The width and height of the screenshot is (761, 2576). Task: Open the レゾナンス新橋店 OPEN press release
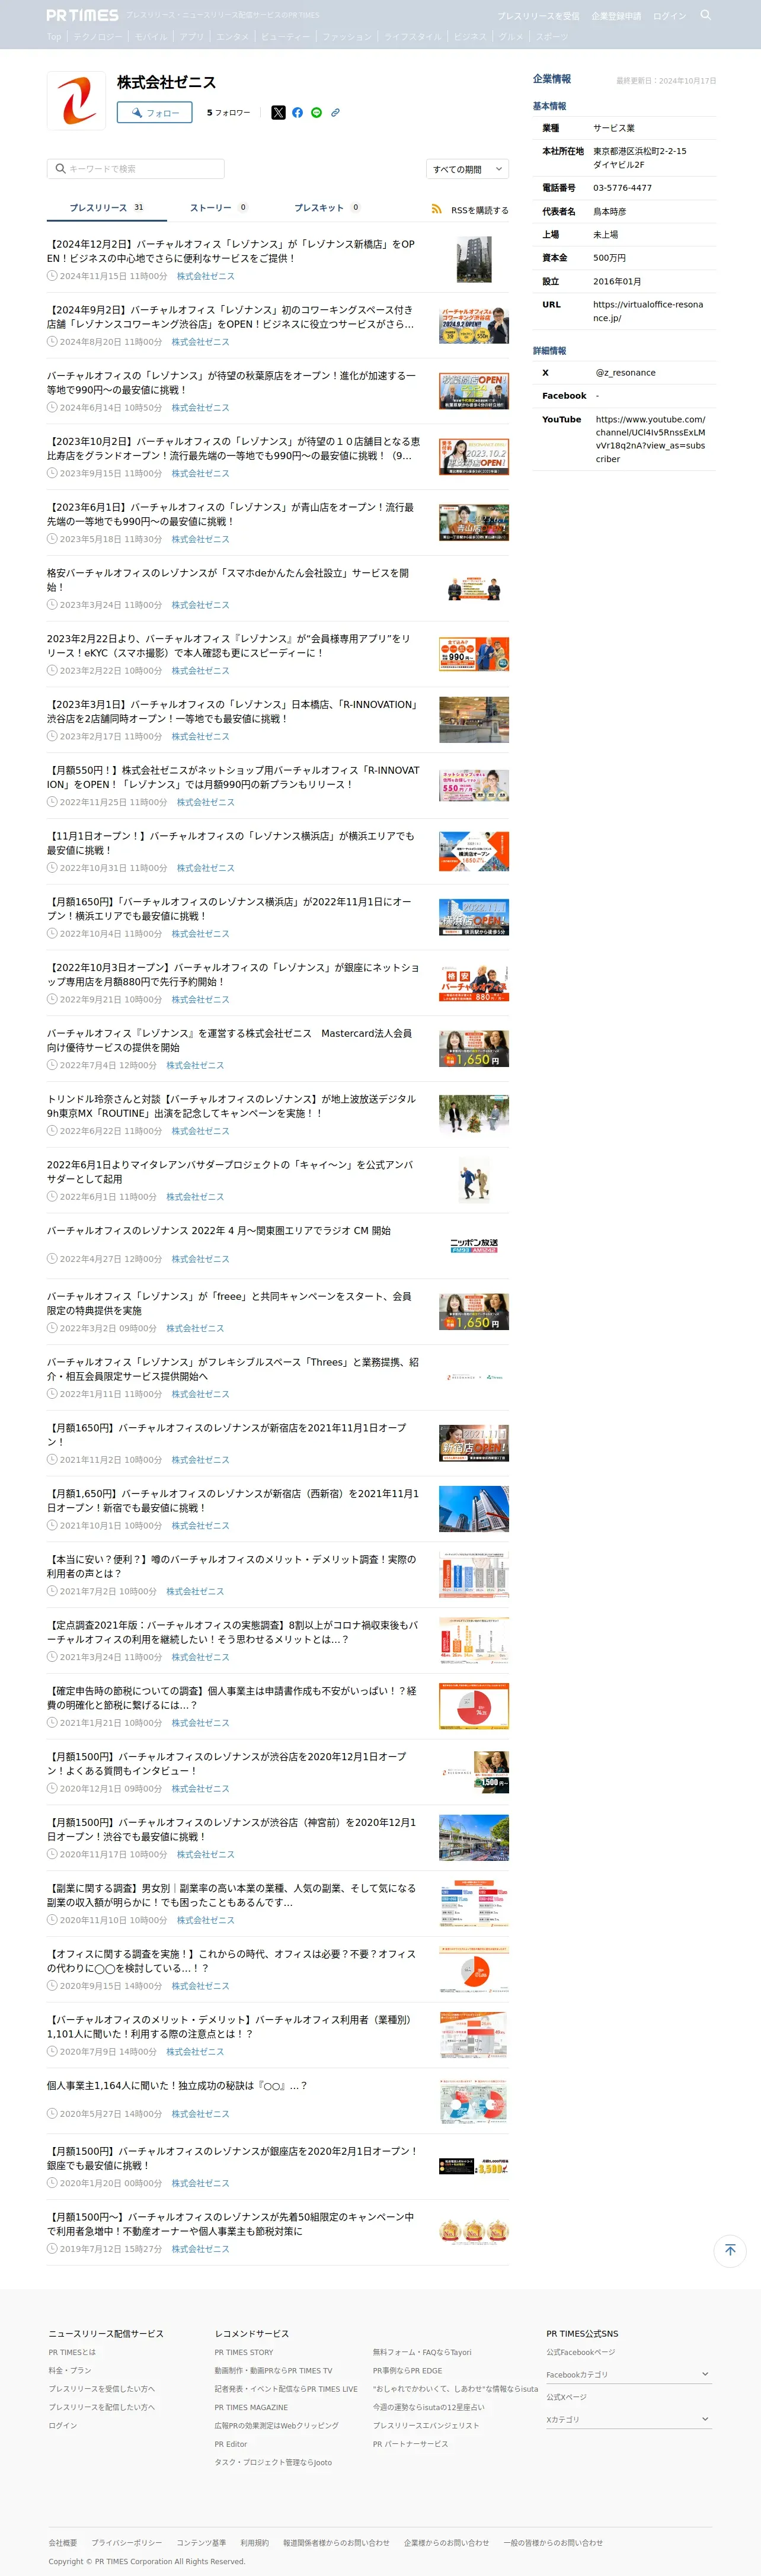point(230,251)
